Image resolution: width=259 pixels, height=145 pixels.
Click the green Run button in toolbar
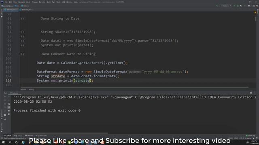[234, 6]
